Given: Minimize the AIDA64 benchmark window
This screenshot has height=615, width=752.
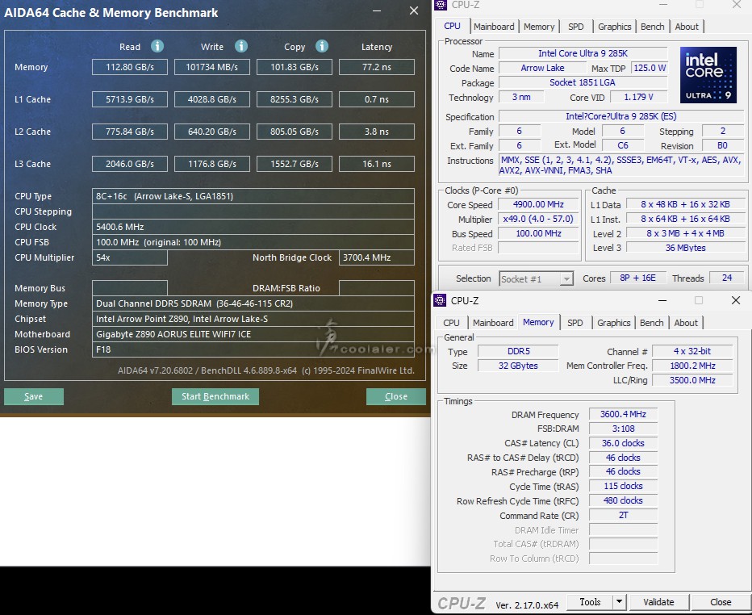Looking at the screenshot, I should (x=378, y=12).
